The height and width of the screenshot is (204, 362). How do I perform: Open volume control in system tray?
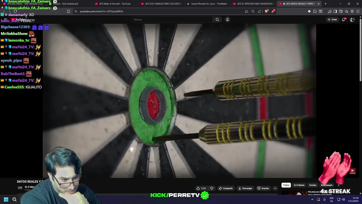click(343, 199)
